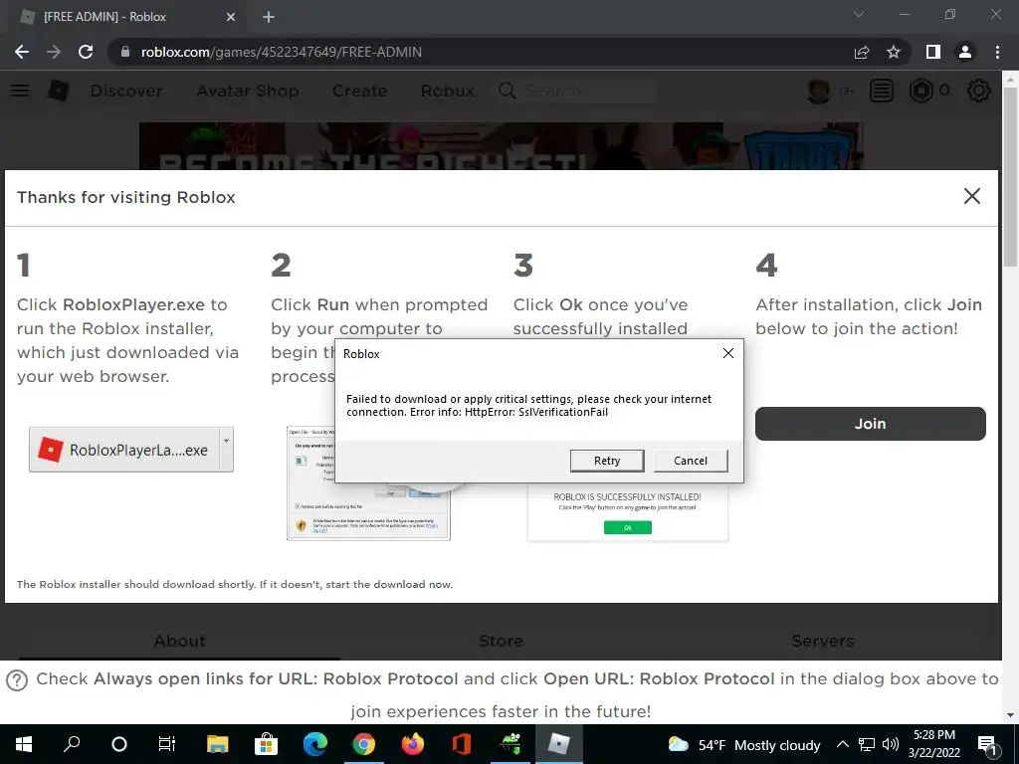Click Retry in the error dialog

[607, 461]
